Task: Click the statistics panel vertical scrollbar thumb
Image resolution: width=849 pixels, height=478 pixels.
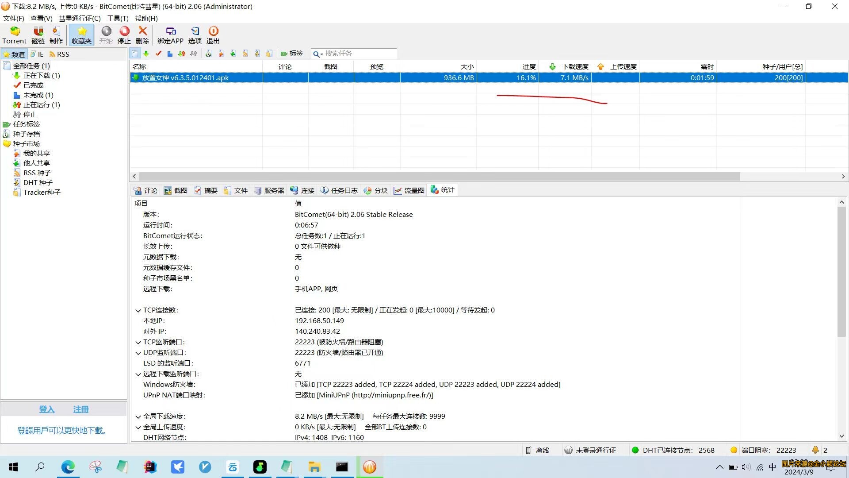Action: coord(841,272)
